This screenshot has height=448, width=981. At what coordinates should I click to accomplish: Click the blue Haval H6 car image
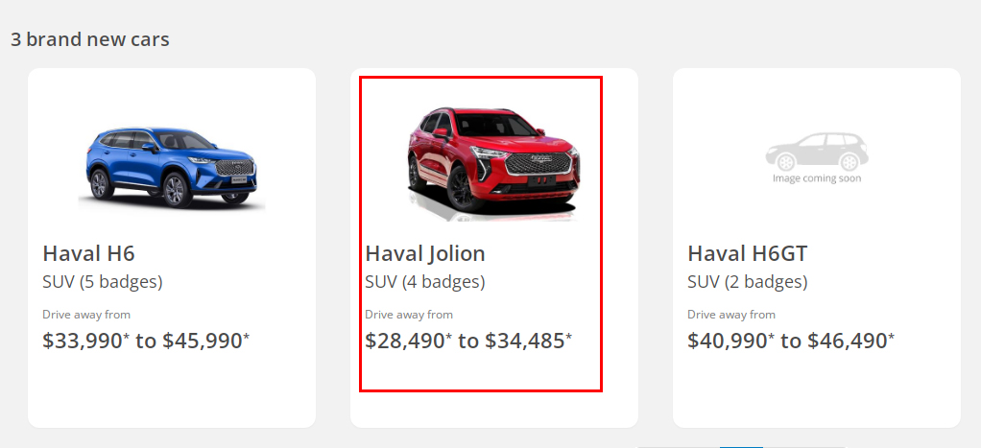pos(171,167)
